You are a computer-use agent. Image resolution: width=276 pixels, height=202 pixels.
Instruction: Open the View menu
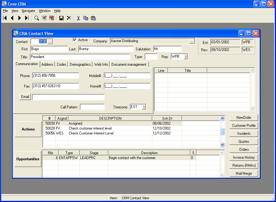(15, 11)
